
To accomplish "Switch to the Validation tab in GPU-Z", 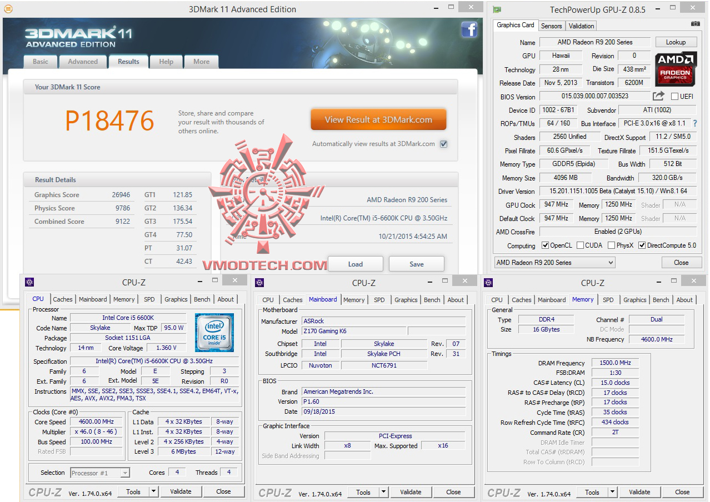I will [581, 26].
